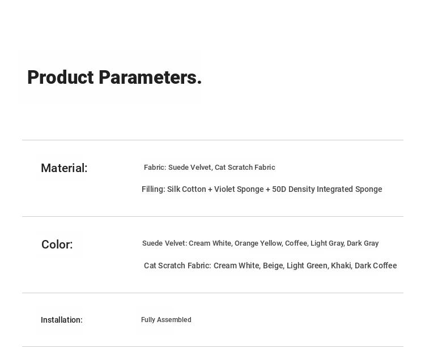Click the Suede Velvet color options line
The image size is (425, 347).
click(261, 243)
